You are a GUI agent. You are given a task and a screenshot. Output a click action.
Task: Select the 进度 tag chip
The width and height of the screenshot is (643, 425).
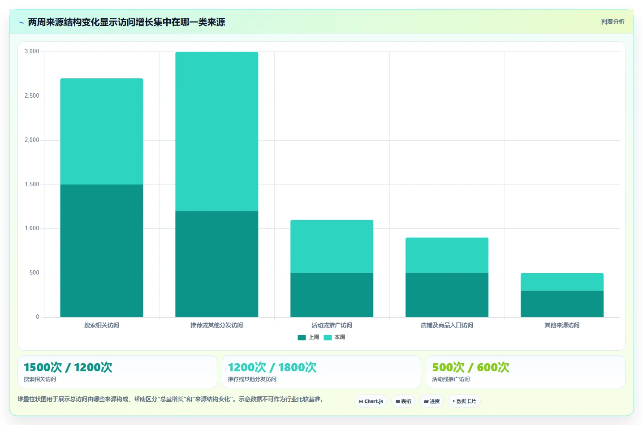click(x=432, y=401)
